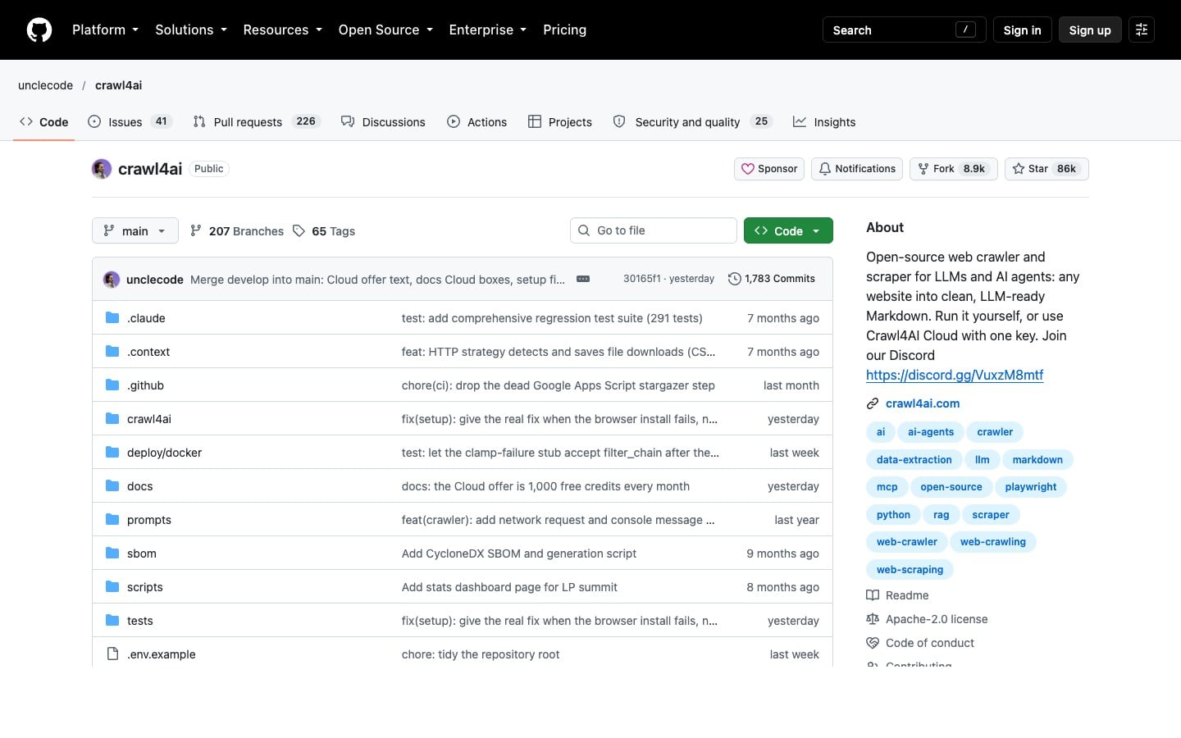Viewport: 1181px width, 738px height.
Task: Switch to the Code tab
Action: (44, 121)
